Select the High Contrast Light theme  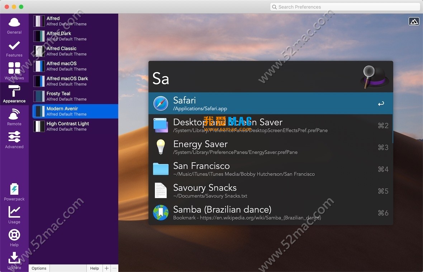(x=75, y=126)
